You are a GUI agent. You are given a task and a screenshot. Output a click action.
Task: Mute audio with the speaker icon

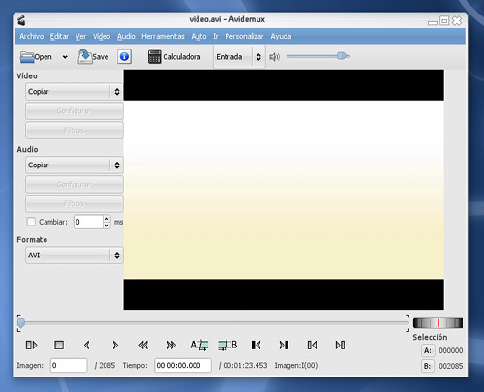coord(274,57)
